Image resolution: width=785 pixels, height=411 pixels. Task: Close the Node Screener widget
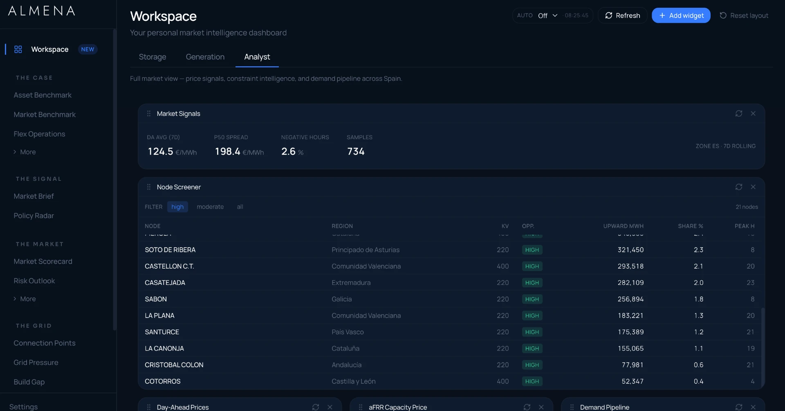point(753,187)
